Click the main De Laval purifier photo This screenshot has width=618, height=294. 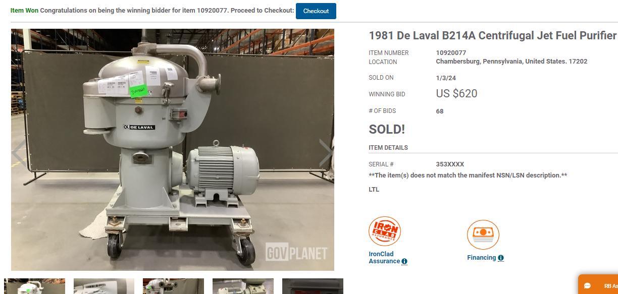click(173, 150)
